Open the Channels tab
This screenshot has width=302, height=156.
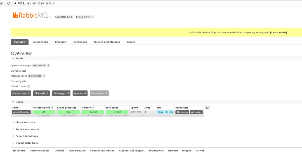(x=61, y=42)
